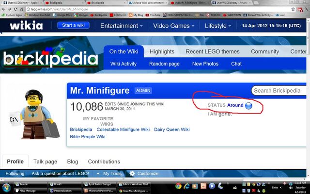Open Inbox - Windows Mail taskbar button
The image size is (310, 194).
134,184
